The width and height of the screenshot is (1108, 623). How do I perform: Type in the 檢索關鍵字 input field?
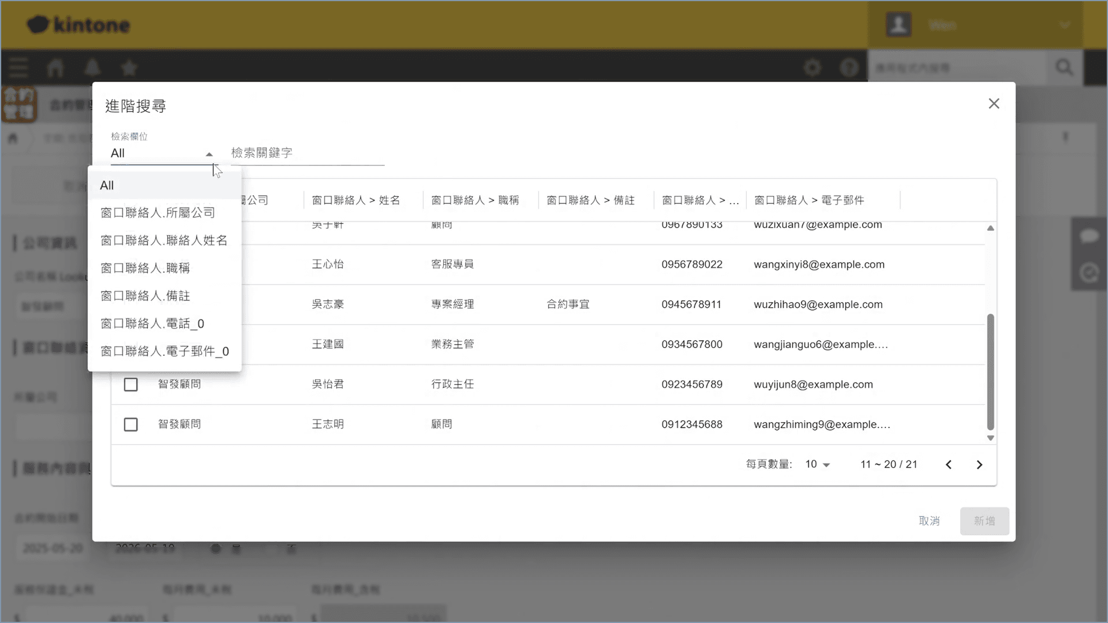306,153
